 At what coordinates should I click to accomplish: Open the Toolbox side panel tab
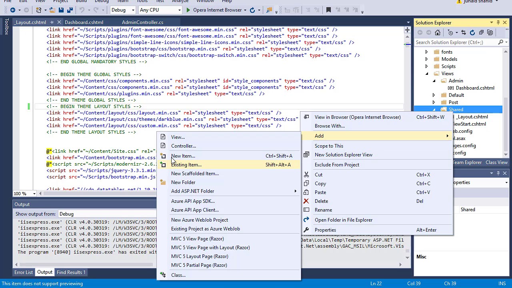[x=6, y=27]
